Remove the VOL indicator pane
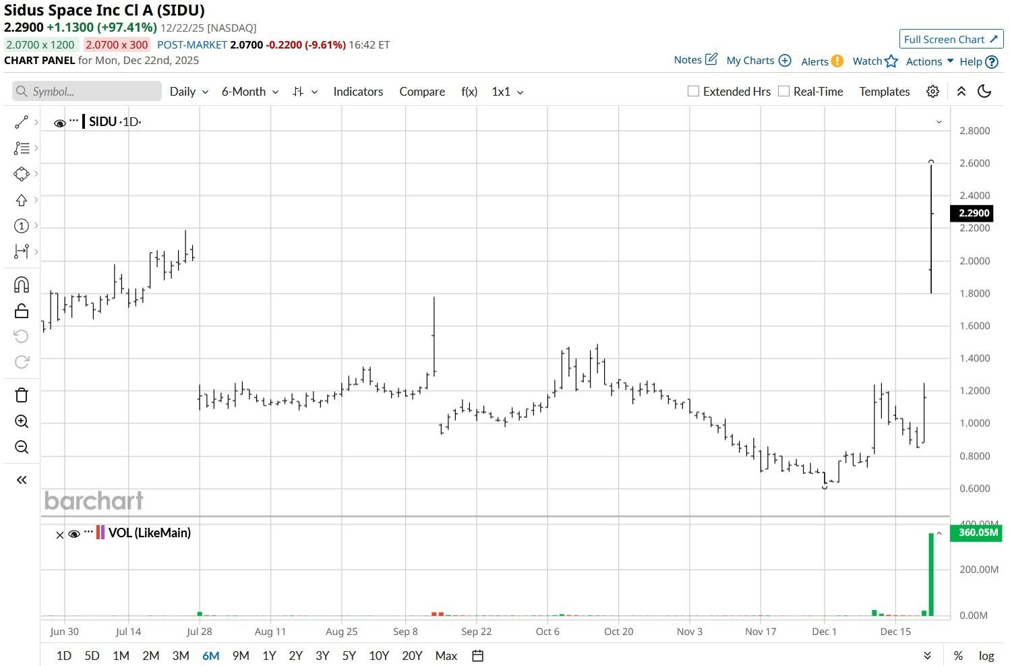 tap(59, 535)
